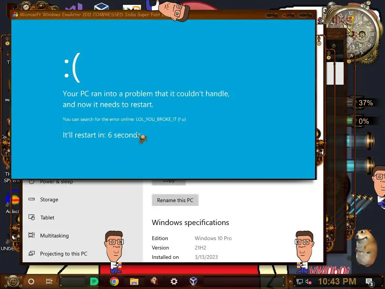The height and width of the screenshot is (289, 385).
Task: Click the VirtualBox icon at the desktop top
Action: point(101,6)
